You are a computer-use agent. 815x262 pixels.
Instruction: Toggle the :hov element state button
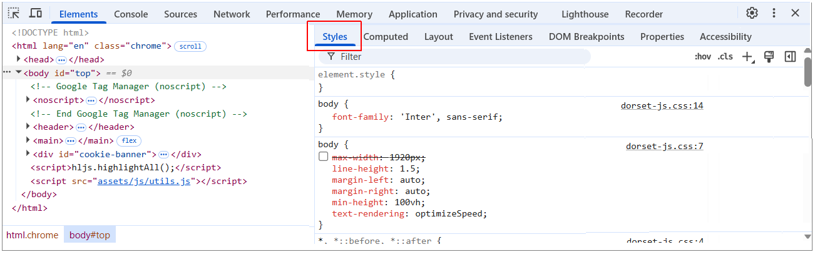tap(703, 57)
